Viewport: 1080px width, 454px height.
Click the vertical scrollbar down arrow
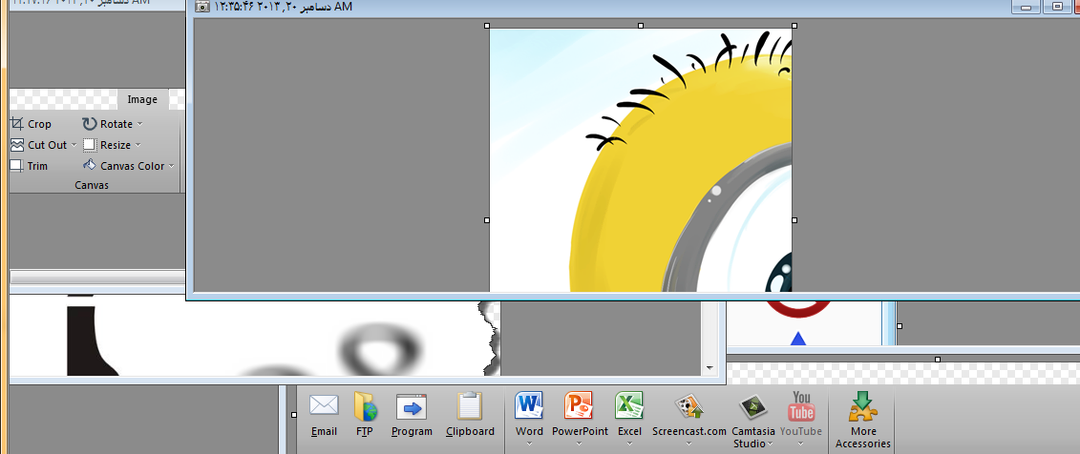[x=709, y=367]
